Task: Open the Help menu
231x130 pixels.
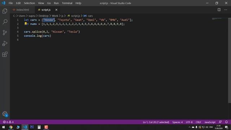Action: pyautogui.click(x=78, y=3)
